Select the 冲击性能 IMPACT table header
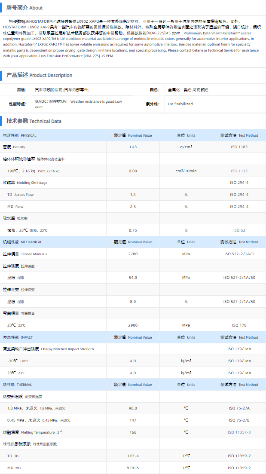This screenshot has width=266, height=474. coord(18,337)
